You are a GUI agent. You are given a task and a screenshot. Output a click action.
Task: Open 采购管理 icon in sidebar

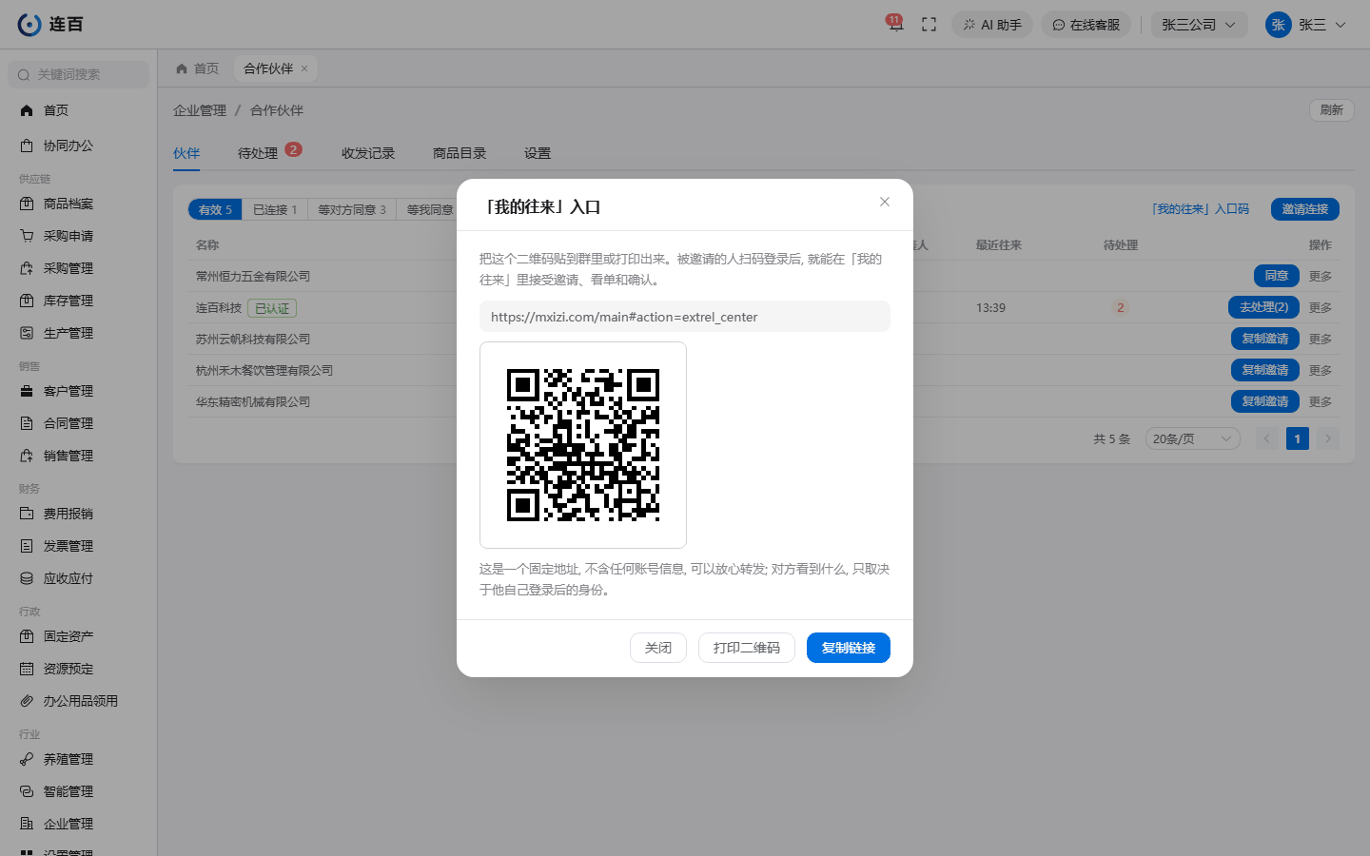27,268
